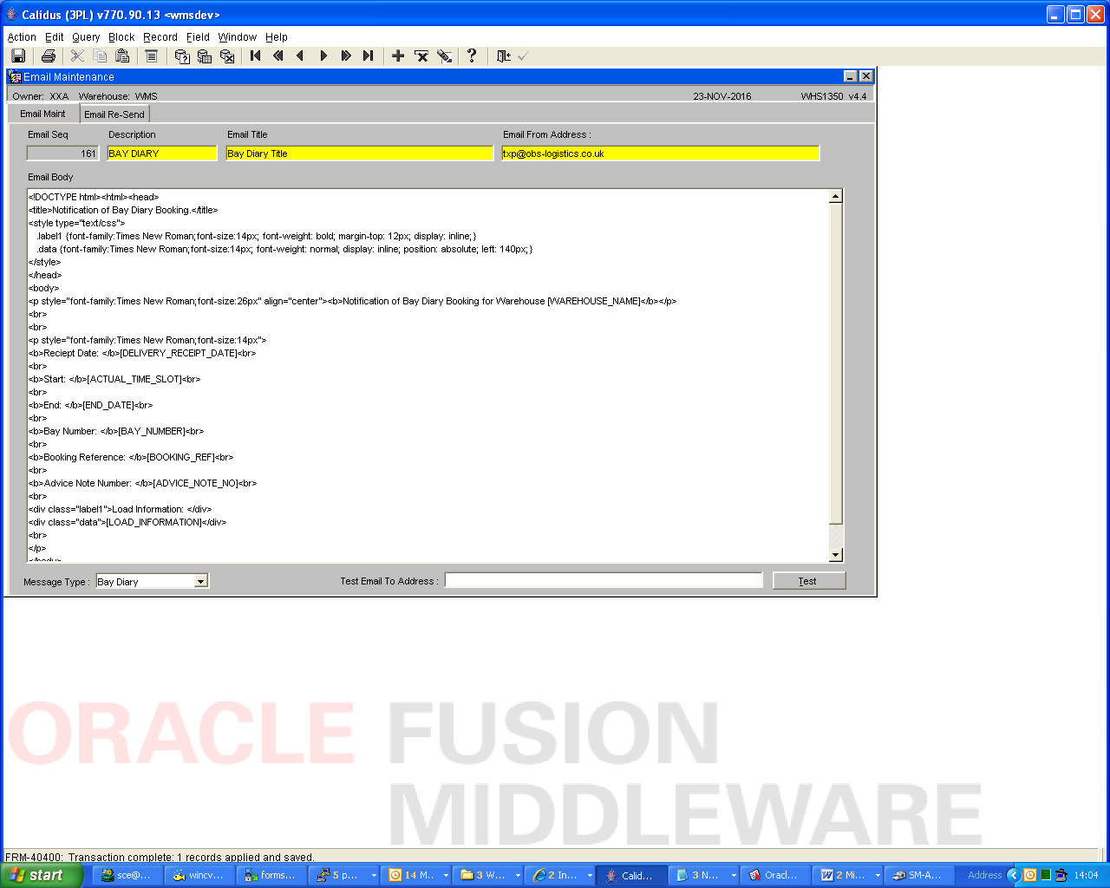
Task: Open the Oracle taskbar item
Action: point(774,875)
